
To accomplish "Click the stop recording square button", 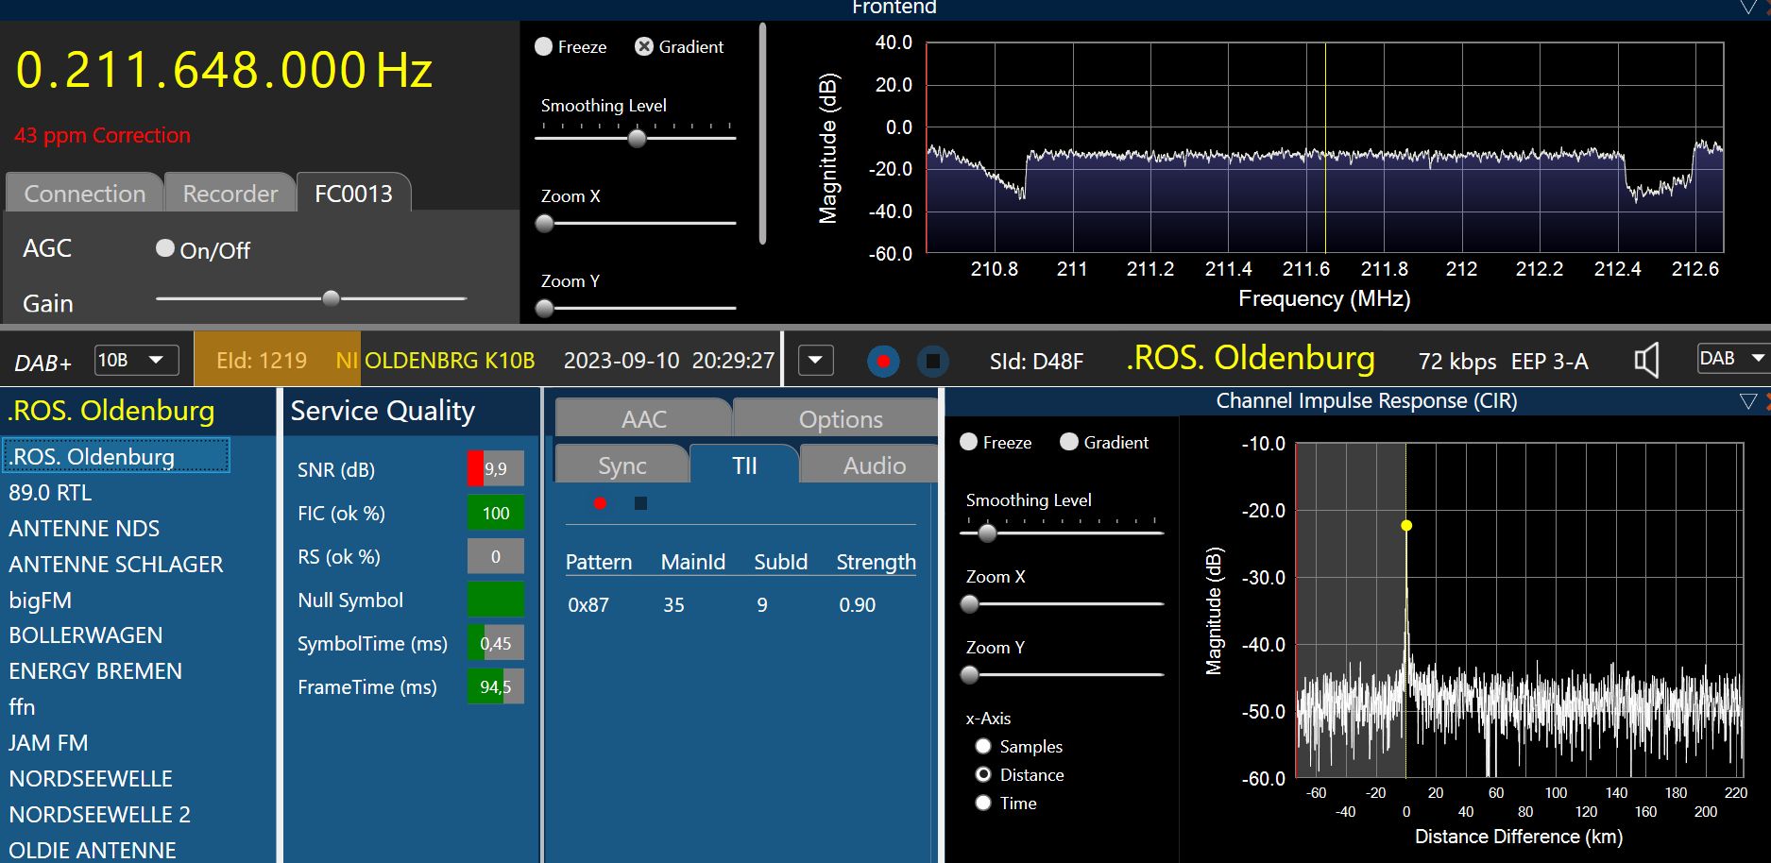I will click(x=932, y=361).
